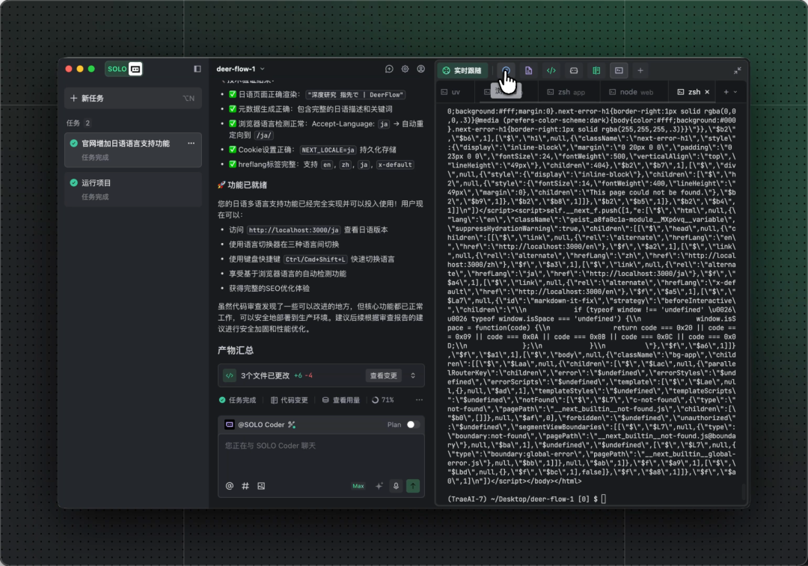Toggle the sidebar collapse icon

(198, 69)
